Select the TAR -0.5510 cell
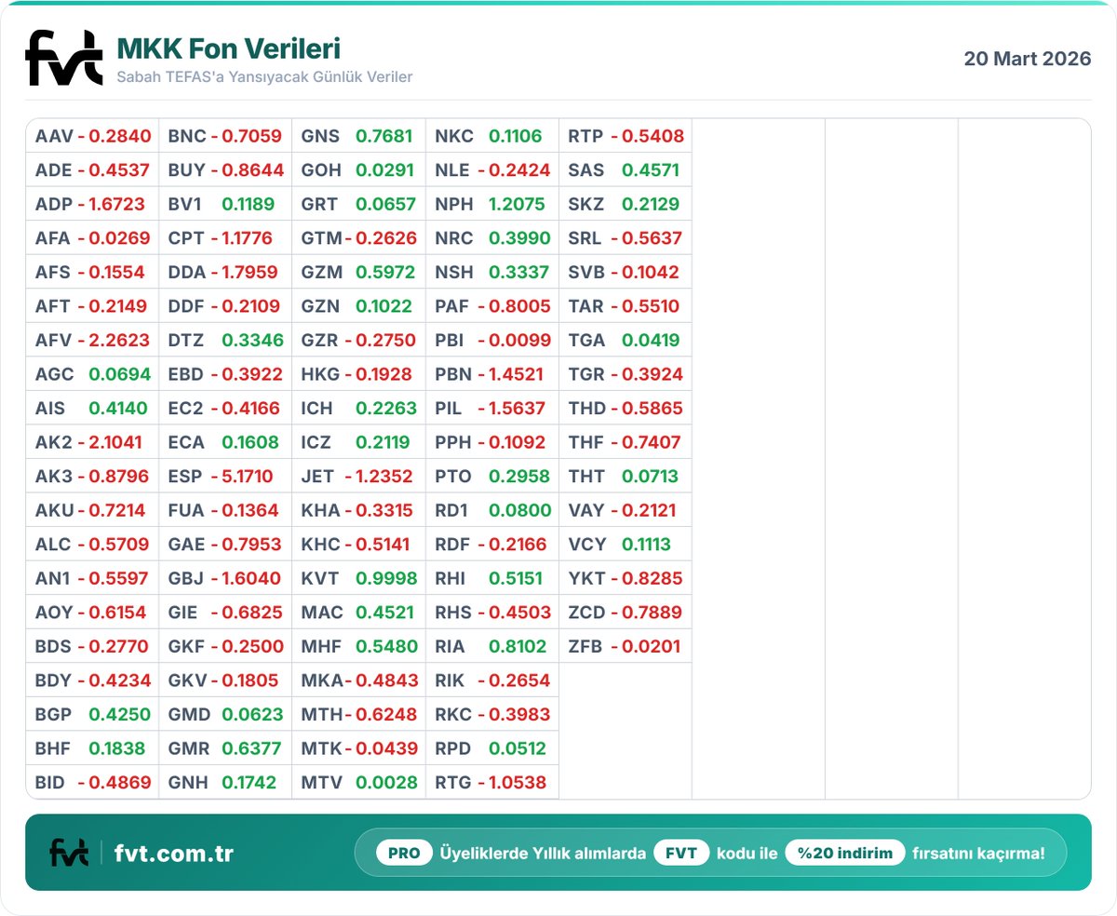This screenshot has height=916, width=1117. [626, 306]
